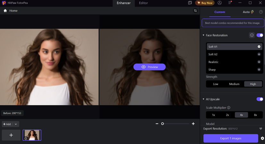Click the large plus add-image tile
The image size is (265, 144).
pos(11,135)
